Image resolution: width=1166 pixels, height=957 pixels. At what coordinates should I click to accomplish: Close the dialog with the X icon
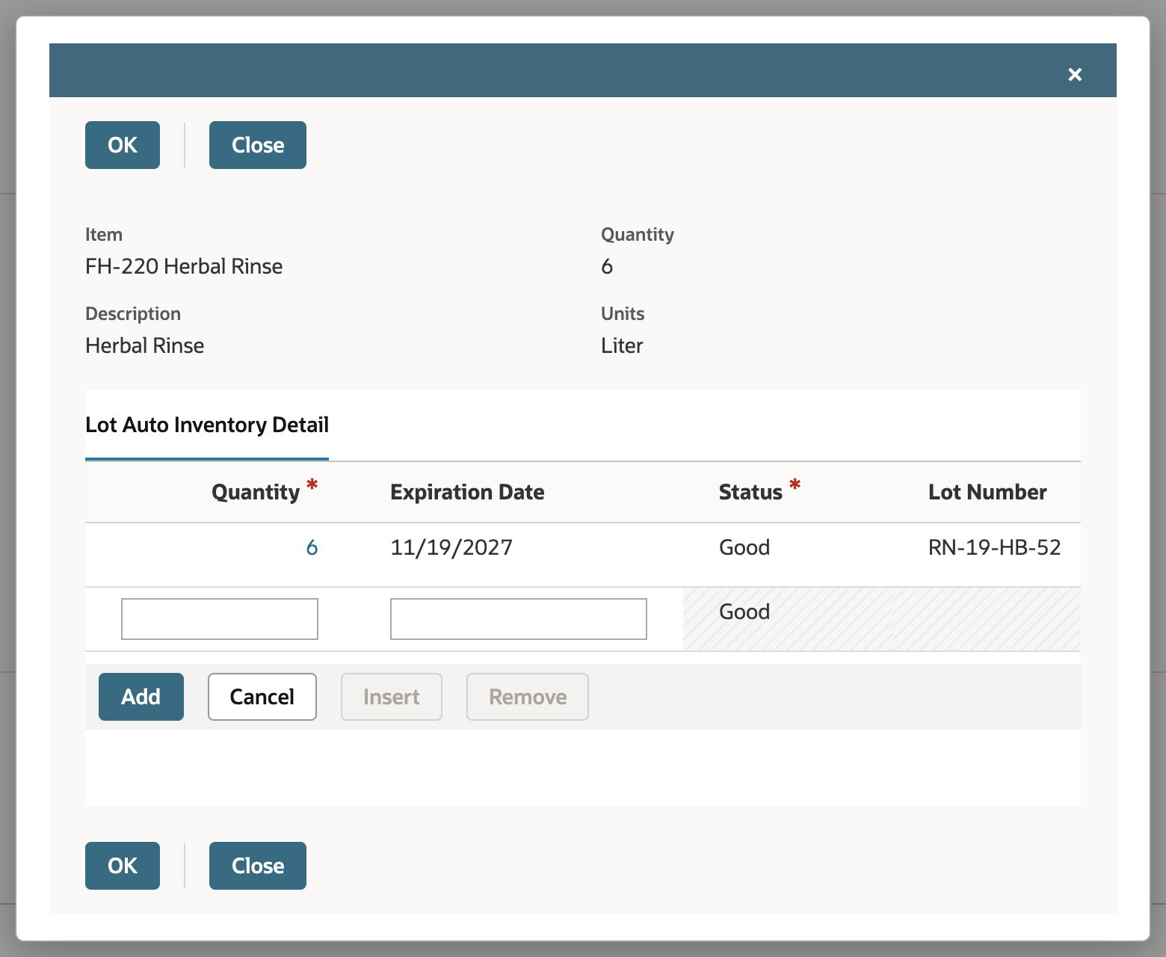[1075, 74]
